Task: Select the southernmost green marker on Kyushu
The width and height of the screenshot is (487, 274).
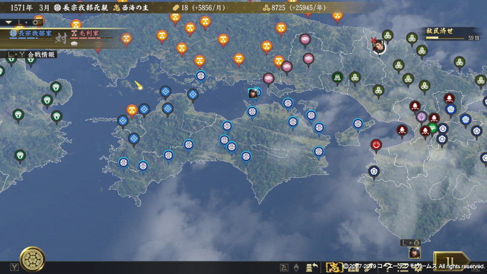Action: point(20,156)
